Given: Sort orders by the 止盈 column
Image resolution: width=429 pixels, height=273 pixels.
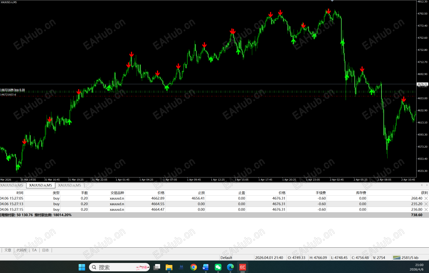Looking at the screenshot, I should (242, 193).
